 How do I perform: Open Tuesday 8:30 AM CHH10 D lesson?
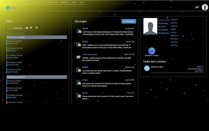tap(13, 83)
